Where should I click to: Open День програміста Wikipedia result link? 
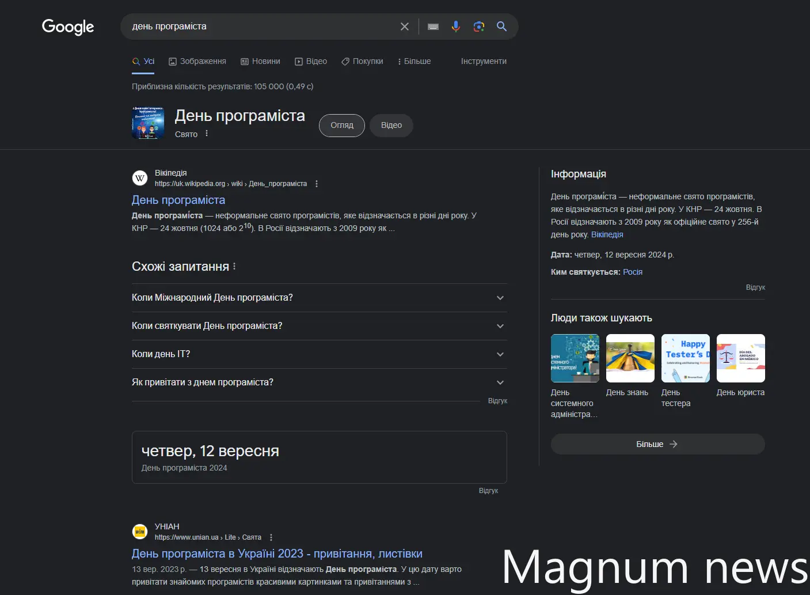(x=178, y=200)
